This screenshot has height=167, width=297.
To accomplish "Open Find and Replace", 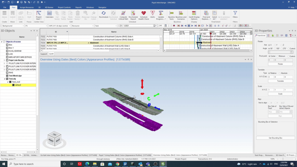I will point(206,15).
